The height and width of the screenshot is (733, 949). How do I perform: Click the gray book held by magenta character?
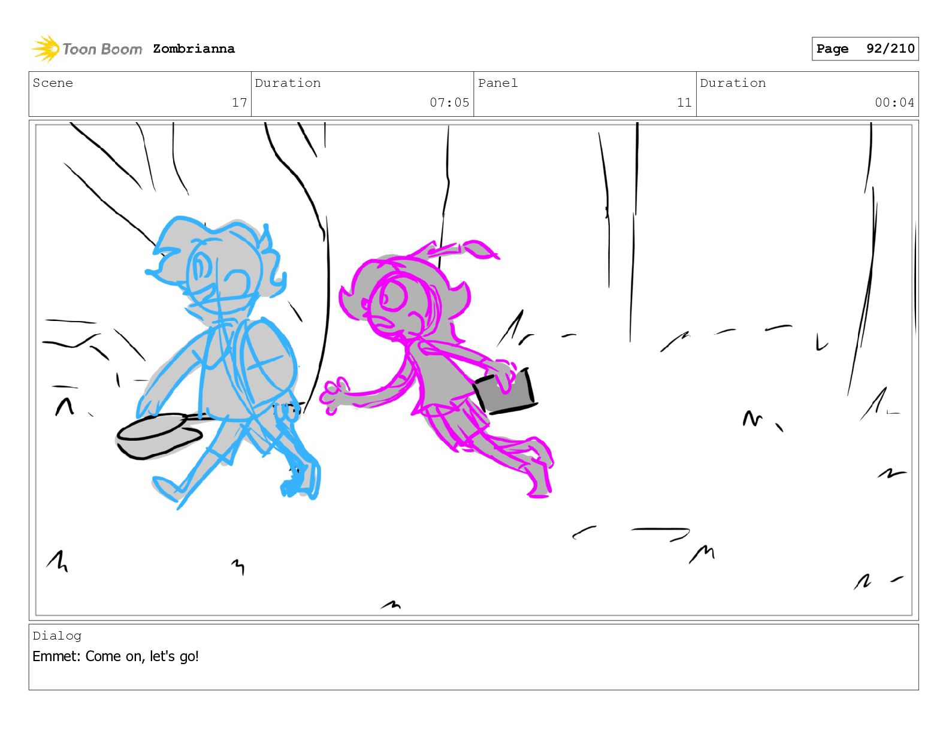[x=504, y=392]
